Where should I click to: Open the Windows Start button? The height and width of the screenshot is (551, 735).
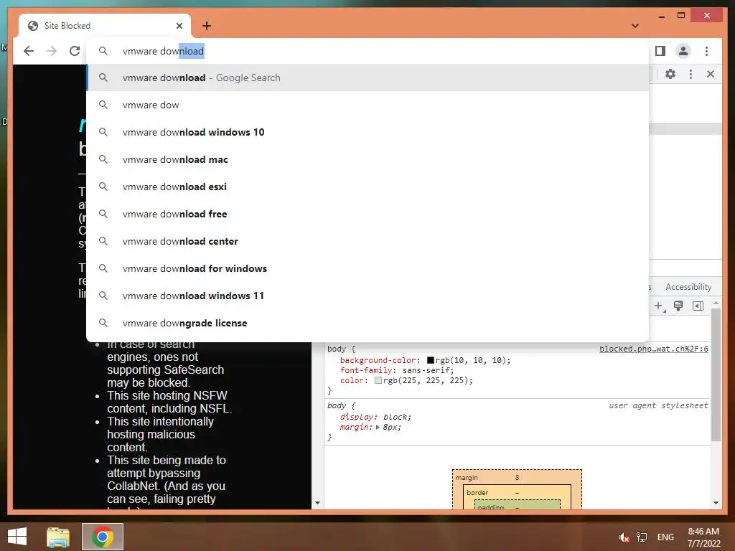tap(17, 537)
